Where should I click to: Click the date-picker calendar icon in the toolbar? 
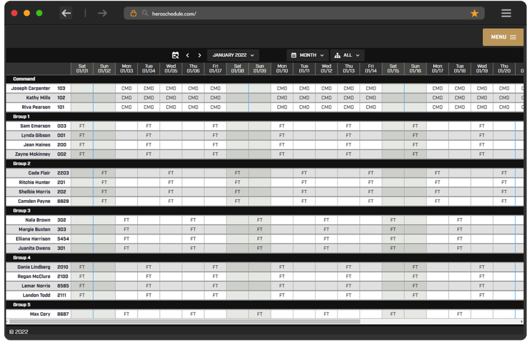(x=175, y=55)
